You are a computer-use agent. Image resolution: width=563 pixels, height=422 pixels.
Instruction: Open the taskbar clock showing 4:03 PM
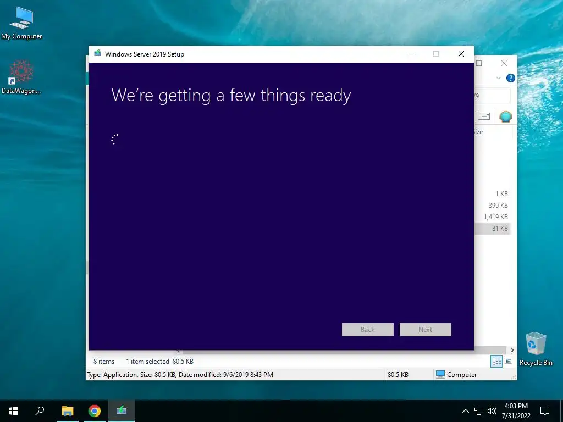coord(516,411)
